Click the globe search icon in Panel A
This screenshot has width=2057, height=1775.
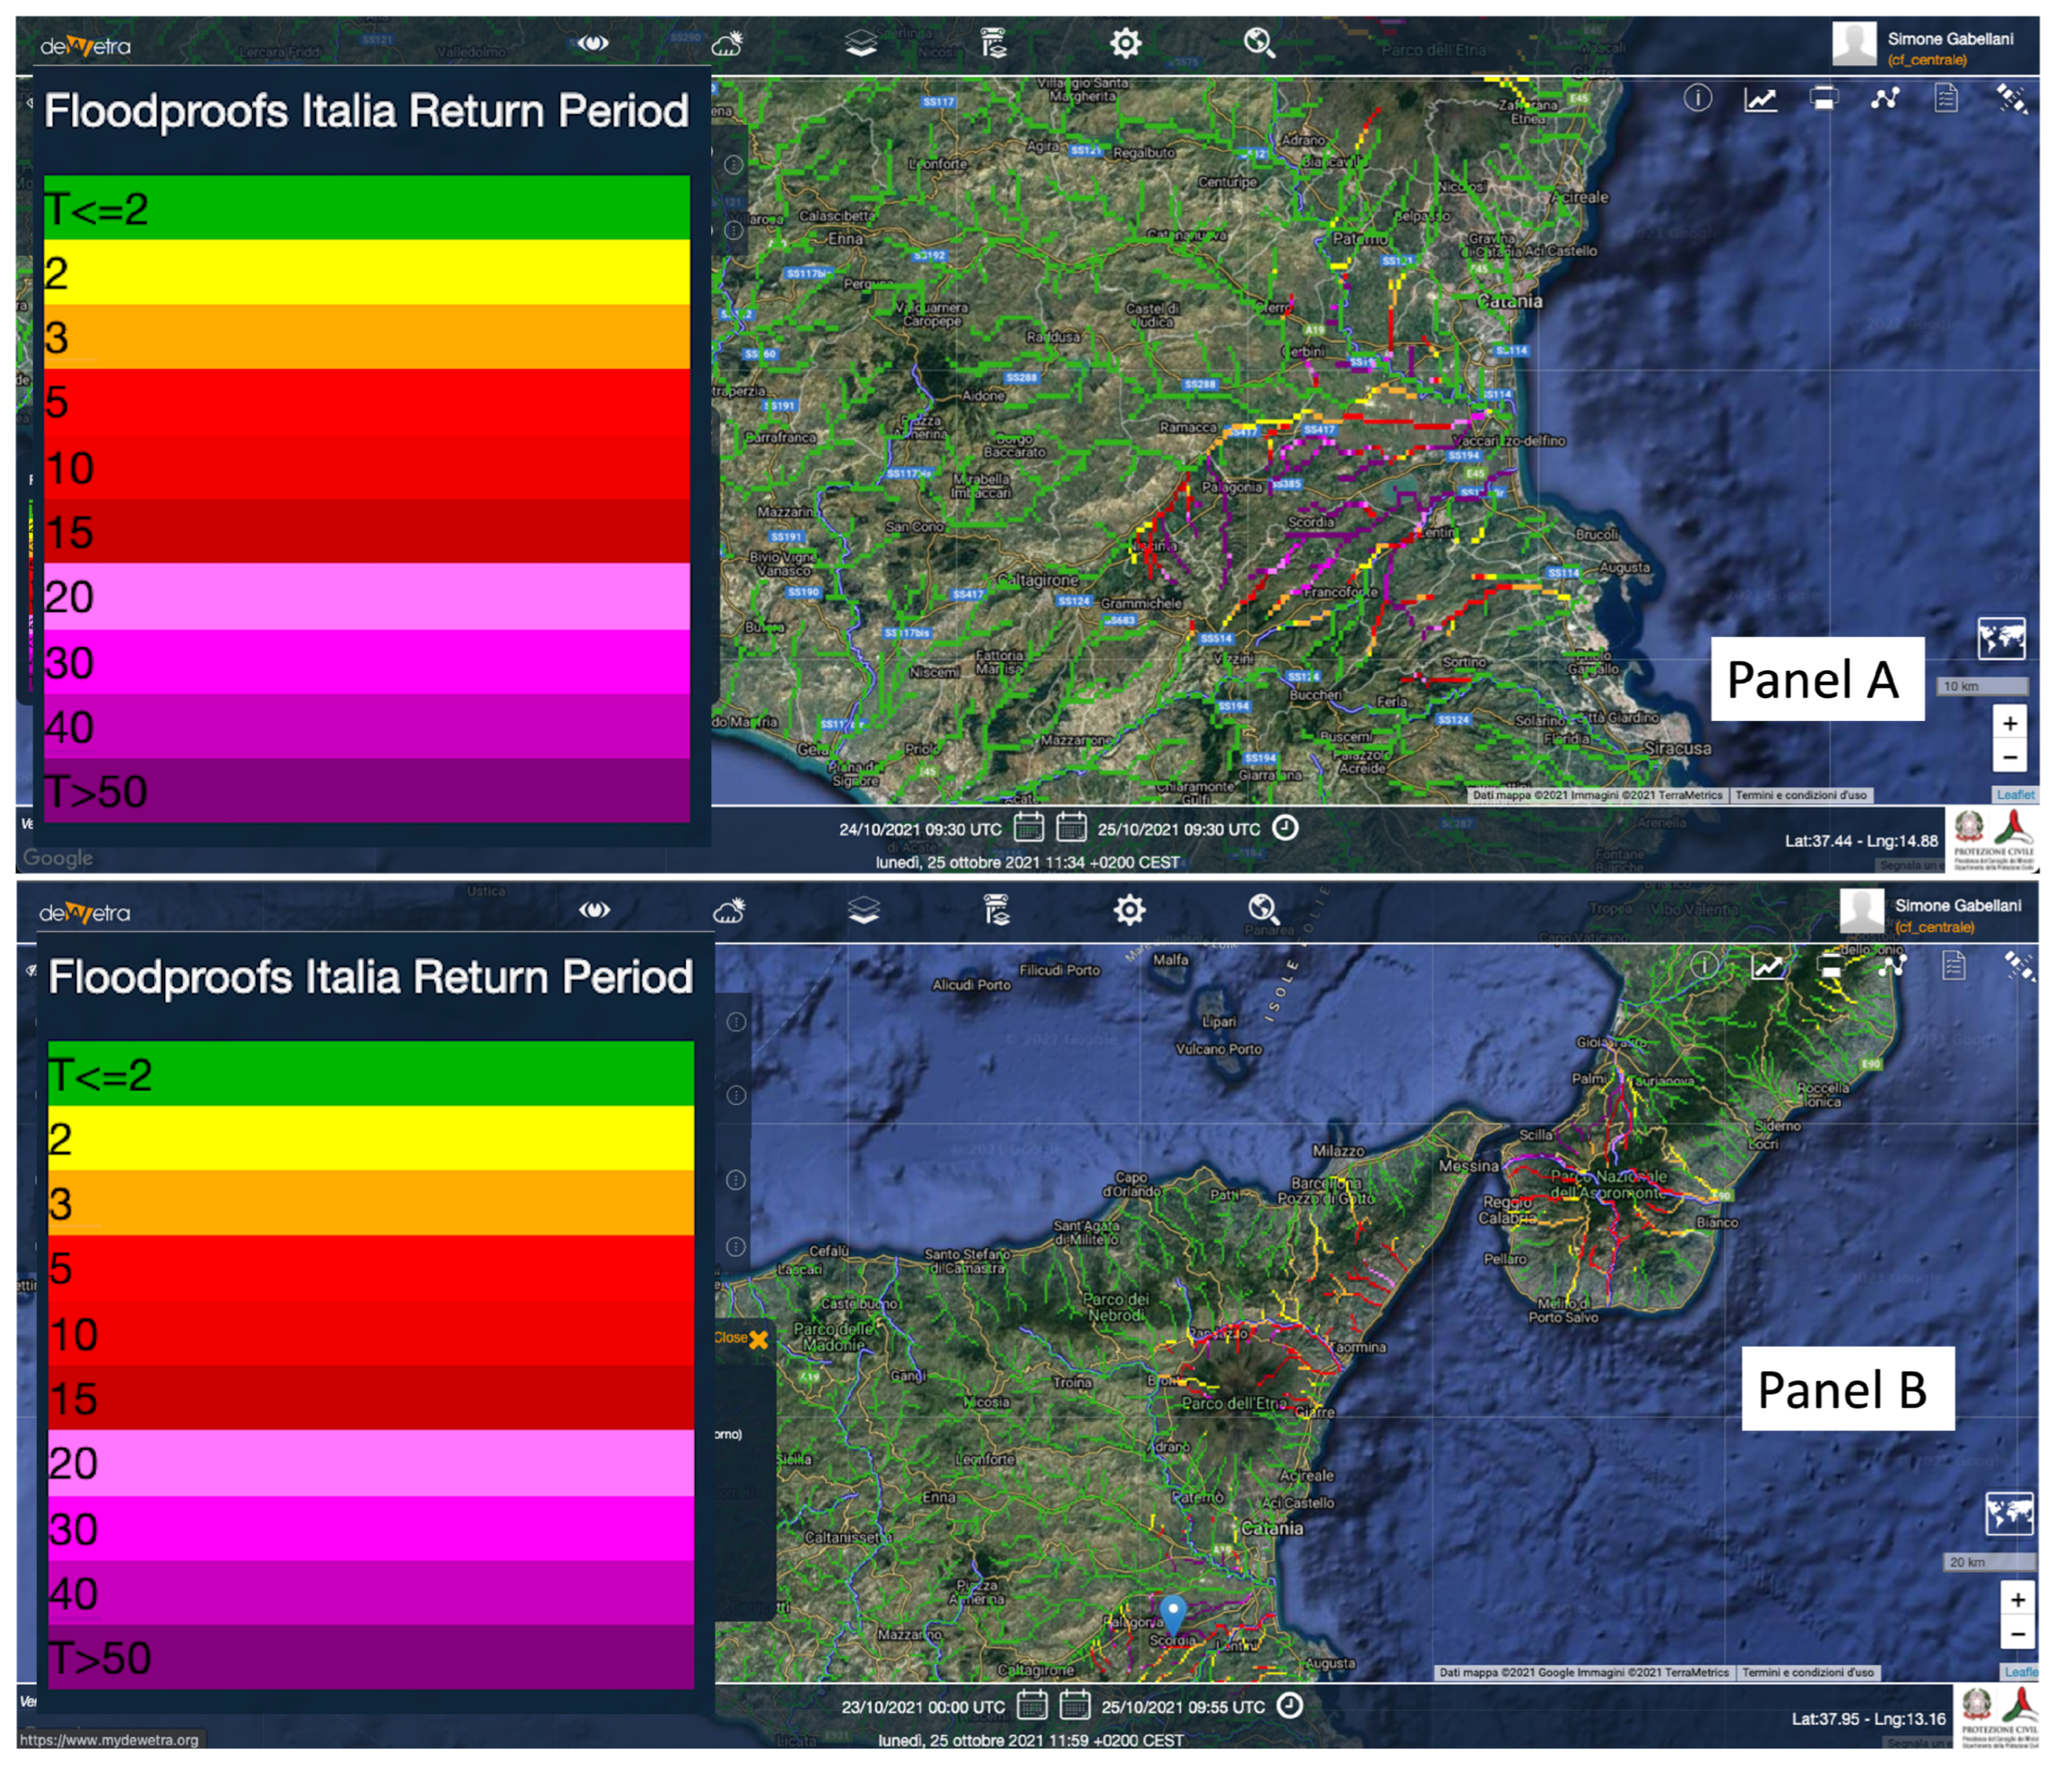[1260, 43]
